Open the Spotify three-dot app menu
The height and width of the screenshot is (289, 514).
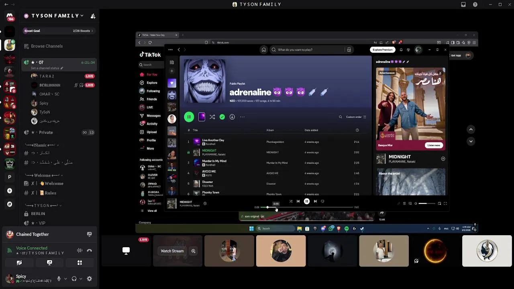[x=170, y=50]
